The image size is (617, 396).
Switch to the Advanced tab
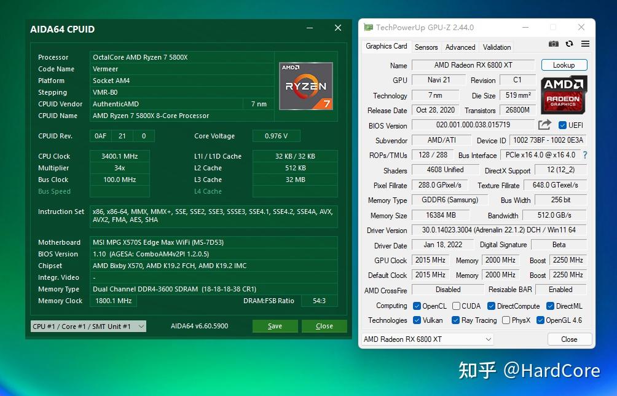(x=460, y=47)
